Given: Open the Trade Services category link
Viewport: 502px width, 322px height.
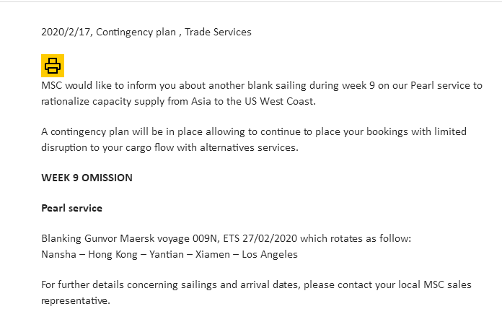Looking at the screenshot, I should 218,32.
